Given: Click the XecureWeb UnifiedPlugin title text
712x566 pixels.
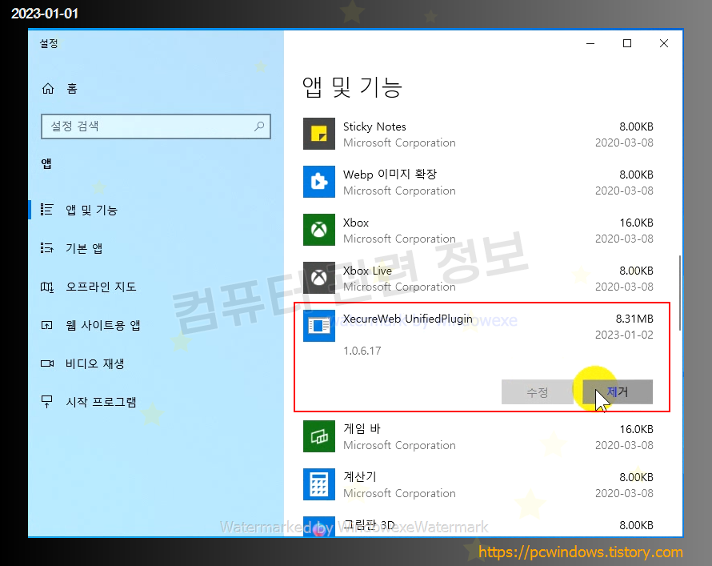Looking at the screenshot, I should tap(408, 319).
